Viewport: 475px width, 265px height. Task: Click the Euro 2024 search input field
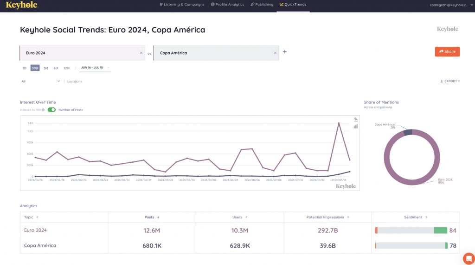click(x=83, y=53)
